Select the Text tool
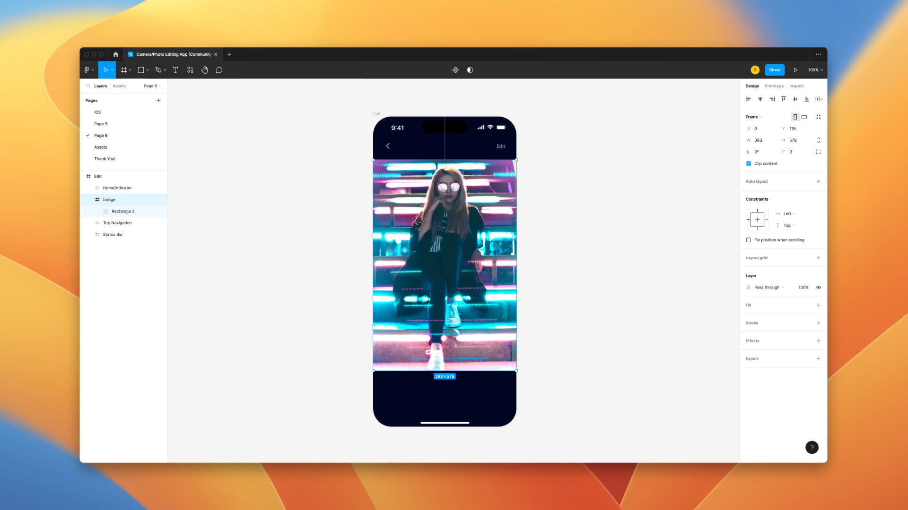Screen dimensions: 908x510 tap(175, 69)
